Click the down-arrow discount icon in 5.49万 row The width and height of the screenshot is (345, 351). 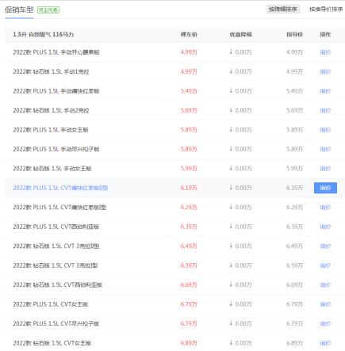coord(231,90)
